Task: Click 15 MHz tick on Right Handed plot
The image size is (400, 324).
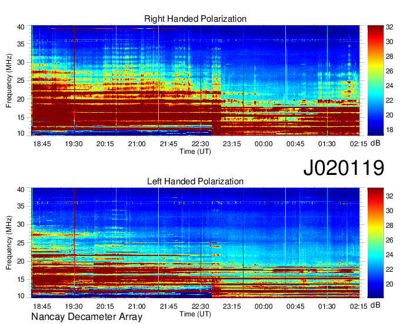Action: 21,117
